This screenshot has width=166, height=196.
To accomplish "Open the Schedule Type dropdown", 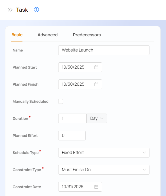I will [x=104, y=153].
